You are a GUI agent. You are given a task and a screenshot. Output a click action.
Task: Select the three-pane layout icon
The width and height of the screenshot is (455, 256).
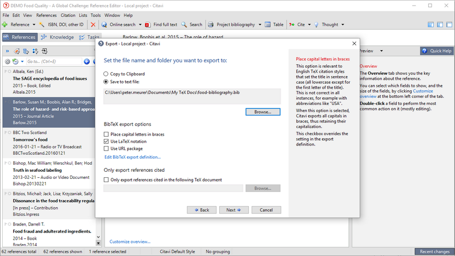(430, 25)
